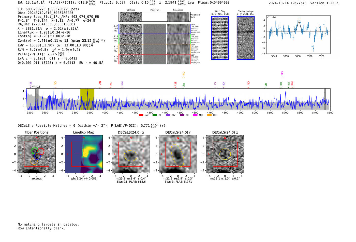The height and width of the screenshot is (242, 356).
Task: Click 'No matching targets in catalog.' text
Action: (48, 224)
